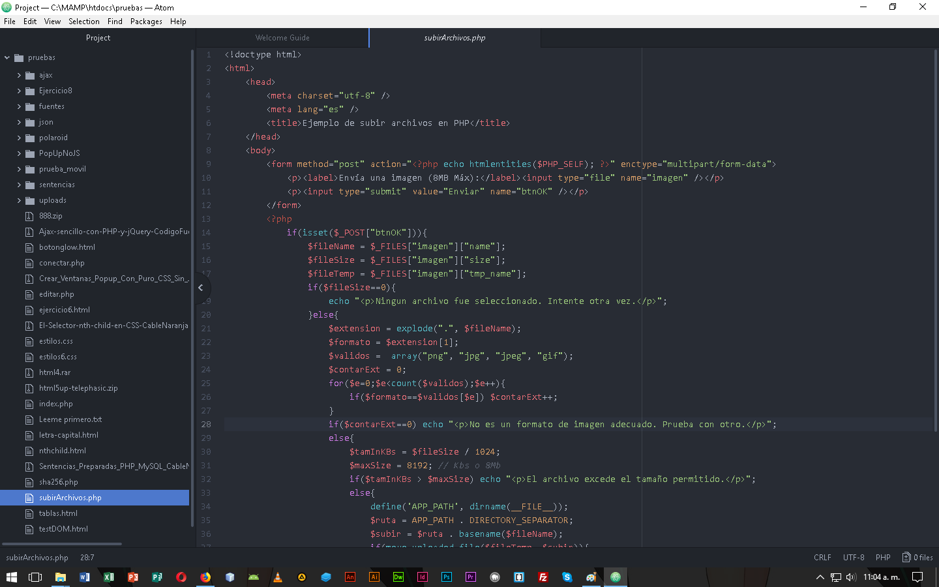Image resolution: width=939 pixels, height=587 pixels.
Task: Click the Atom icon in taskbar
Action: tap(616, 577)
